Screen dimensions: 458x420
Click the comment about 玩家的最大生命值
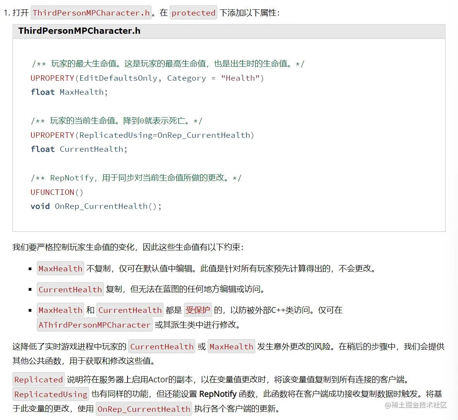tap(168, 64)
